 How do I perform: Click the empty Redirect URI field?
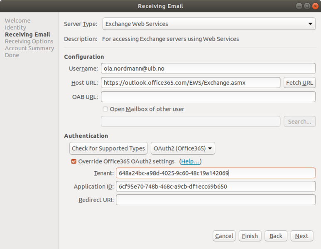pyautogui.click(x=216, y=200)
